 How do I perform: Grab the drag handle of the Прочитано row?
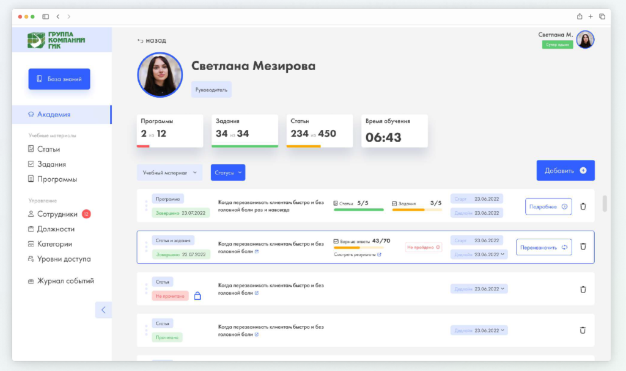(146, 330)
